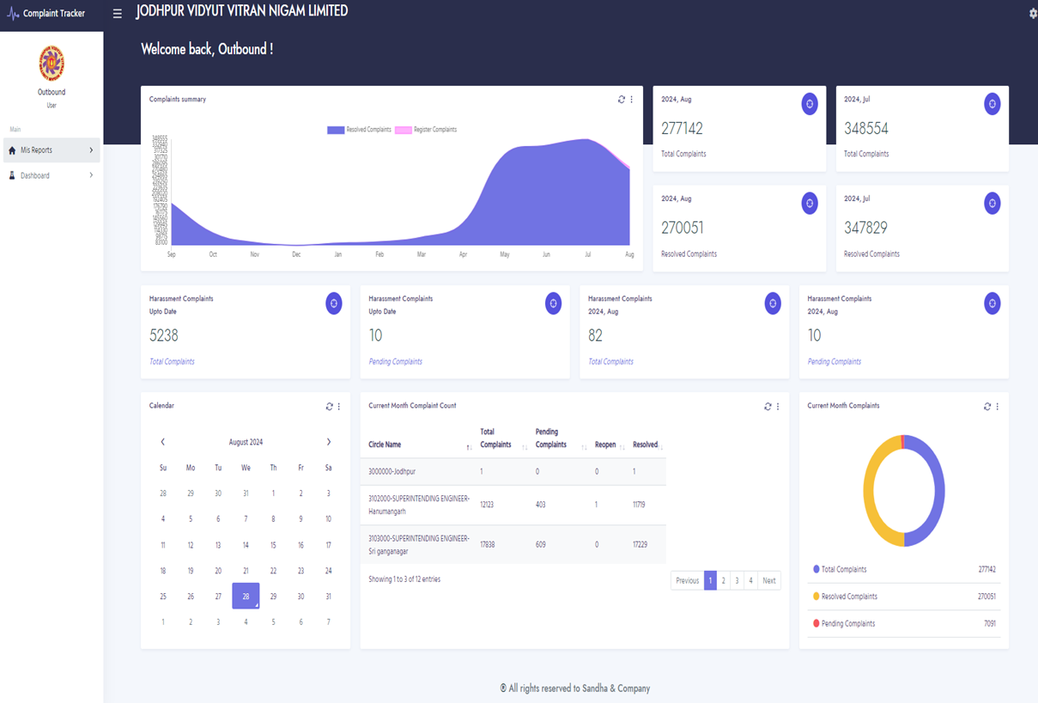The width and height of the screenshot is (1038, 703).
Task: Refresh the Complaints summary chart
Action: tap(622, 100)
